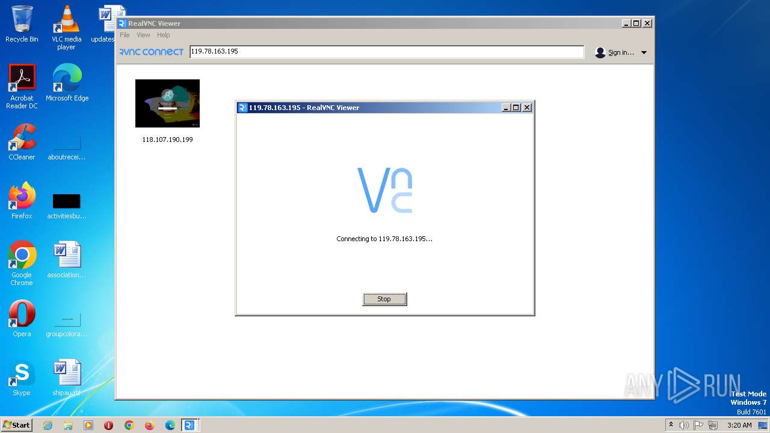
Task: Click the connecting dialog's title bar icon
Action: (x=242, y=108)
